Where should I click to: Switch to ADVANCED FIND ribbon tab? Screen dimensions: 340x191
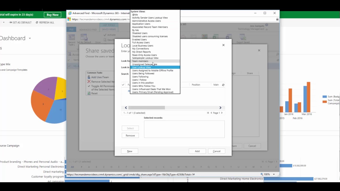coord(88,30)
